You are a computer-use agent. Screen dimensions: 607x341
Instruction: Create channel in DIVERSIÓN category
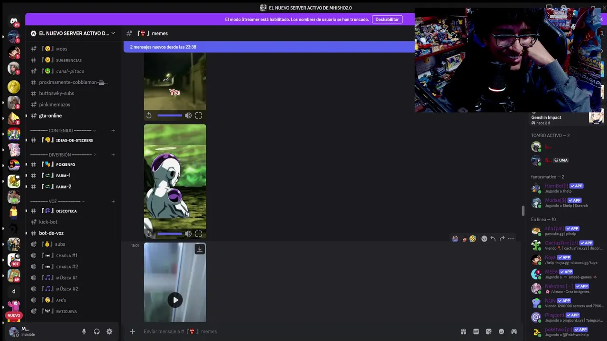click(113, 154)
